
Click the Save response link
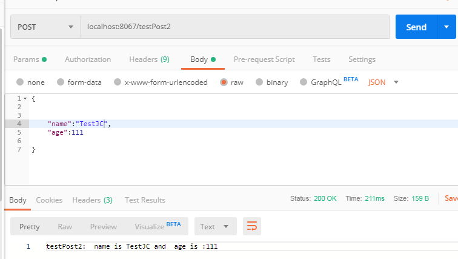(451, 198)
